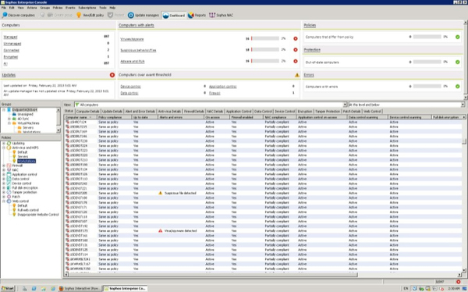Click the Virus/spyware detected alert icon
Viewport: 468px width, 292px height.
point(160,231)
